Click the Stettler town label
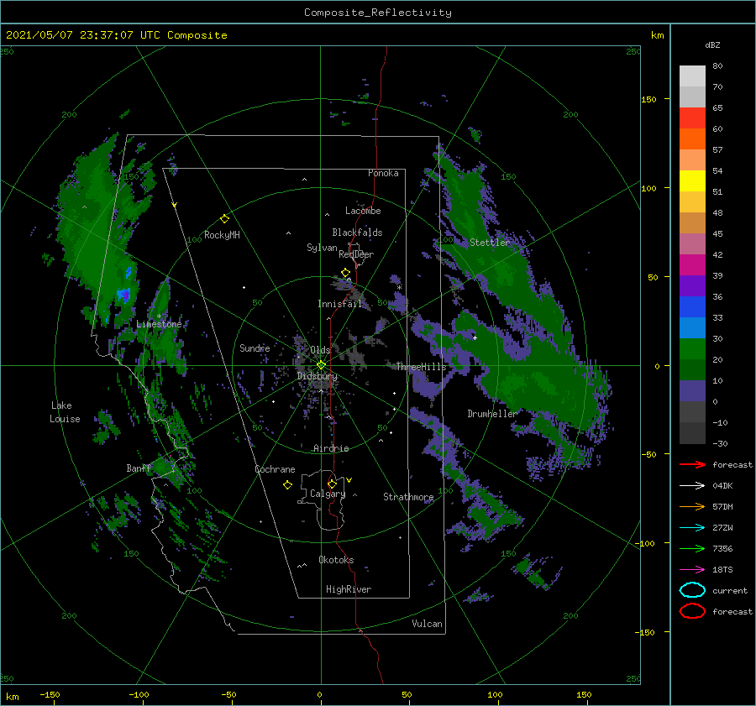The height and width of the screenshot is (706, 756). [490, 243]
